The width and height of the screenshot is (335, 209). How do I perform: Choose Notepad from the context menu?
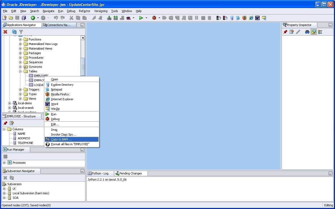[x=72, y=89]
